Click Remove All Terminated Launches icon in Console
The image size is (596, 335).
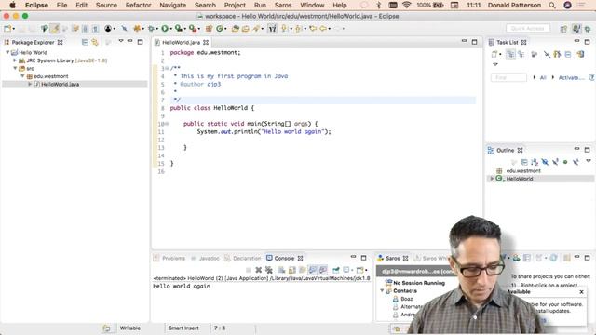click(269, 270)
